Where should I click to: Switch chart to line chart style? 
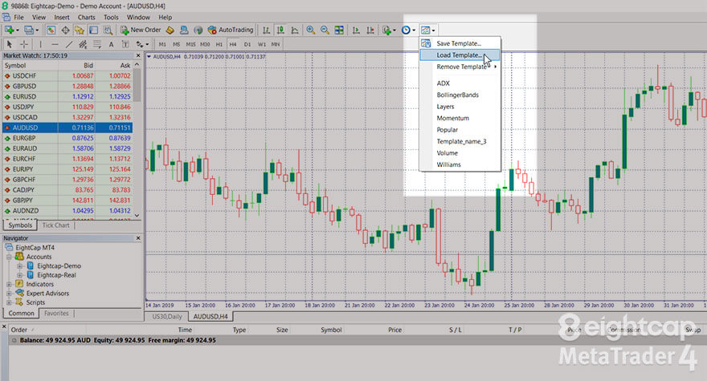tap(295, 30)
